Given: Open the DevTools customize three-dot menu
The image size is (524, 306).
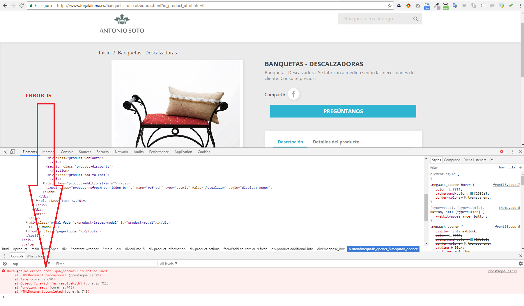Looking at the screenshot, I should pyautogui.click(x=513, y=152).
